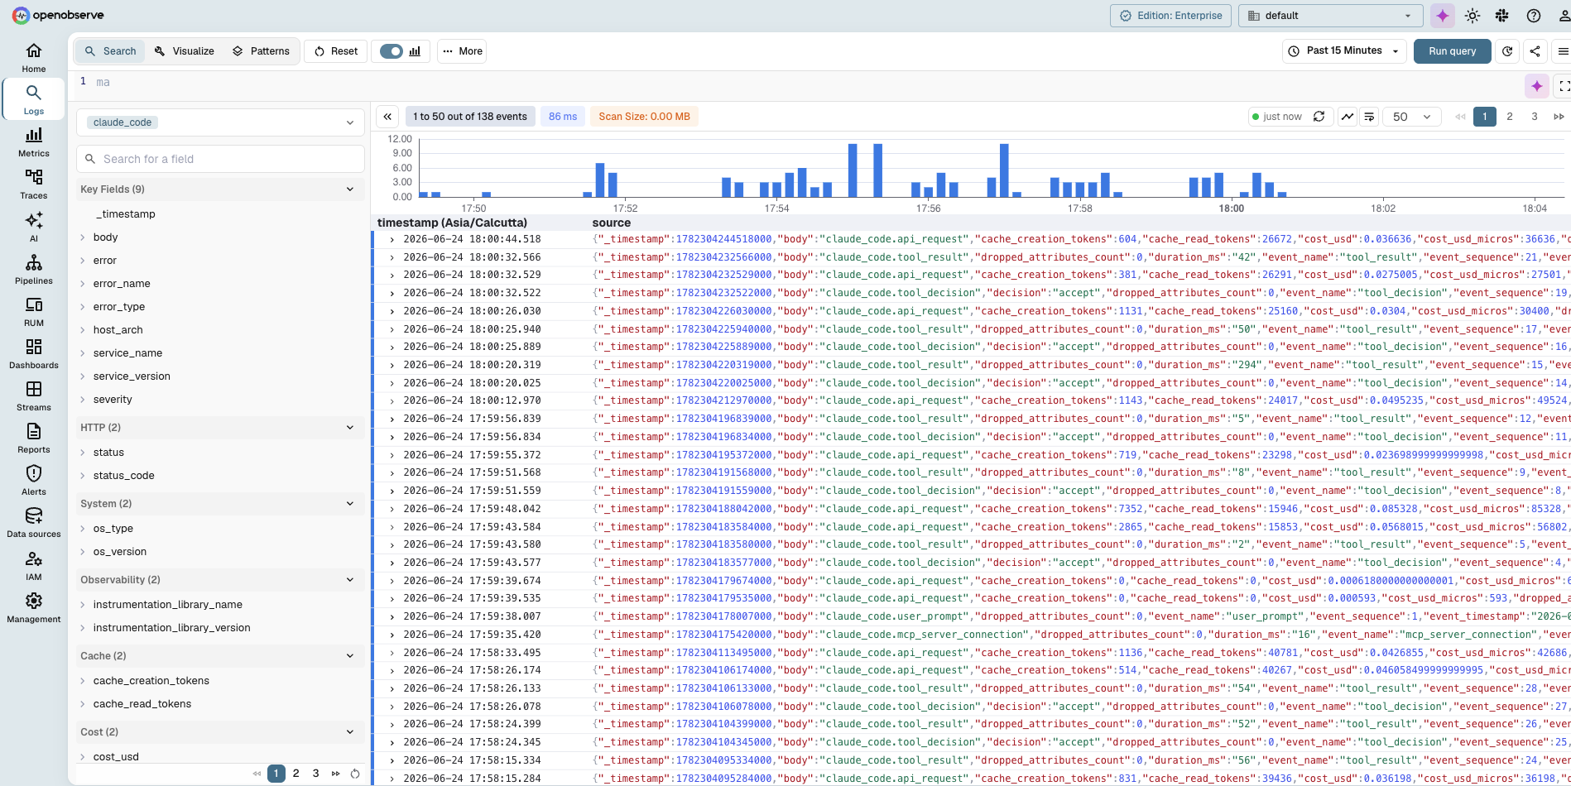Screen dimensions: 1571x786
Task: Toggle wrap table content icon
Action: point(1369,117)
